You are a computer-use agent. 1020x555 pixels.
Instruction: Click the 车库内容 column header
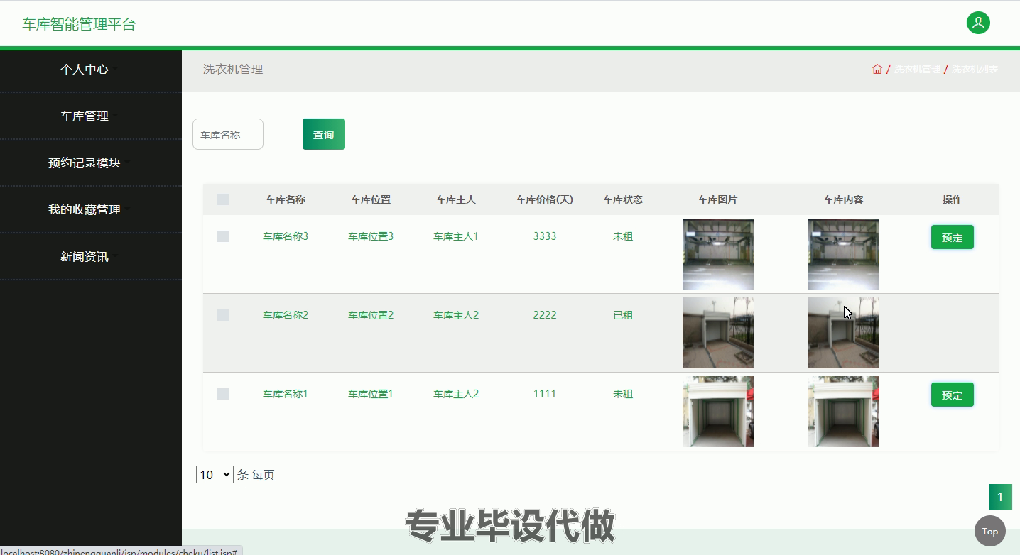point(844,199)
